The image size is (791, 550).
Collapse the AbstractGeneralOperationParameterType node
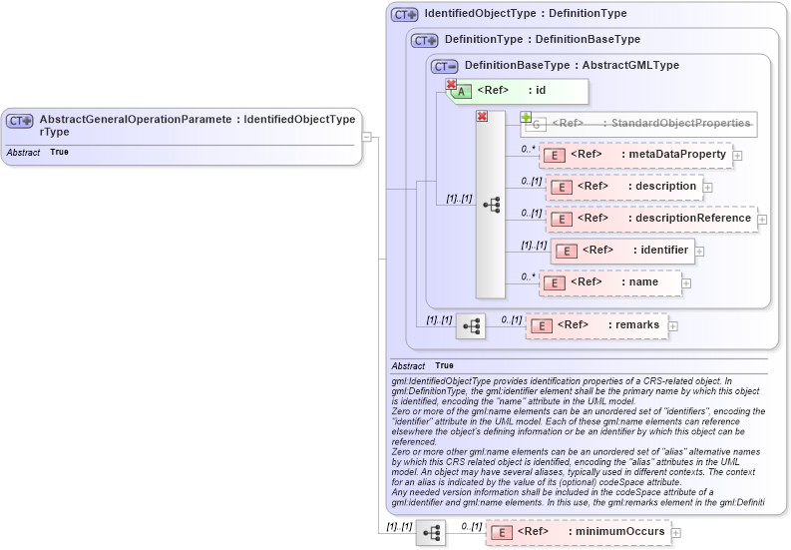pyautogui.click(x=367, y=137)
